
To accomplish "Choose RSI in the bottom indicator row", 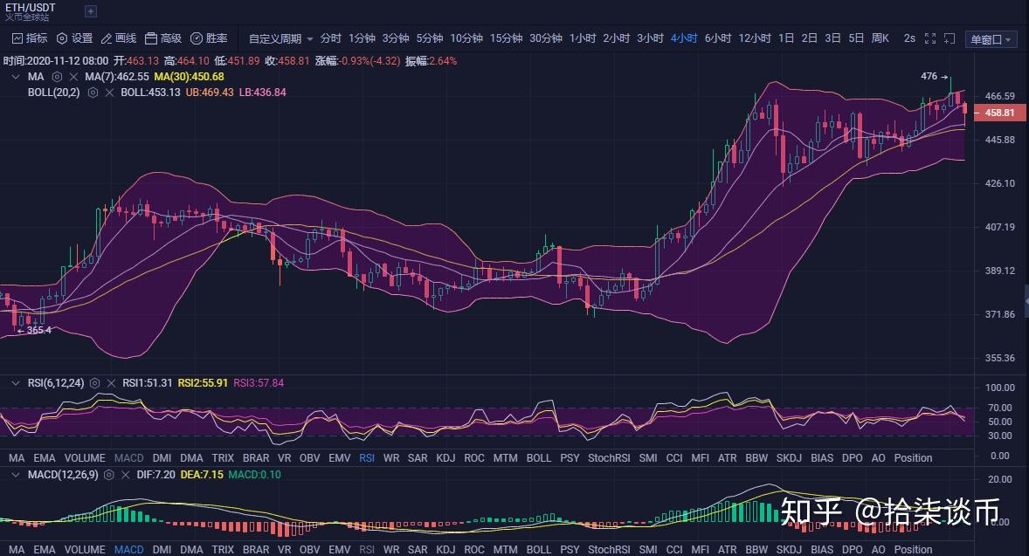I will click(x=367, y=549).
